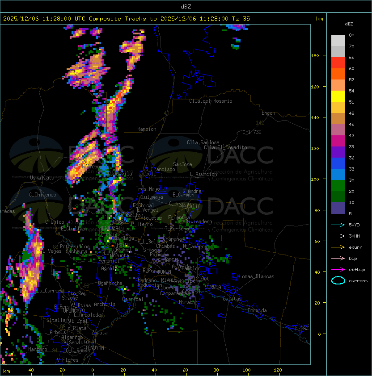The image size is (372, 376).
Task: Click the magenta swatch in dBZ scale
Action: click(338, 141)
